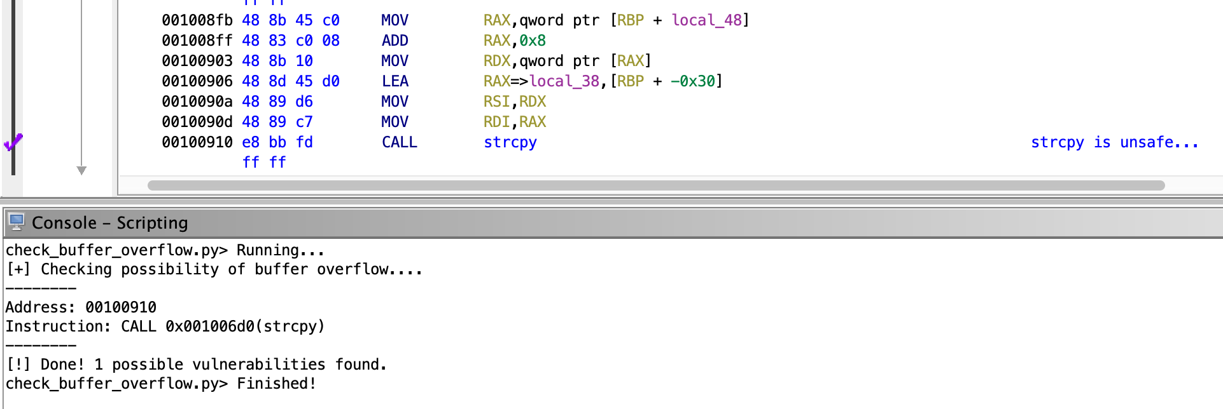This screenshot has width=1223, height=409.
Task: Select the LEA mnemonic
Action: click(x=395, y=81)
